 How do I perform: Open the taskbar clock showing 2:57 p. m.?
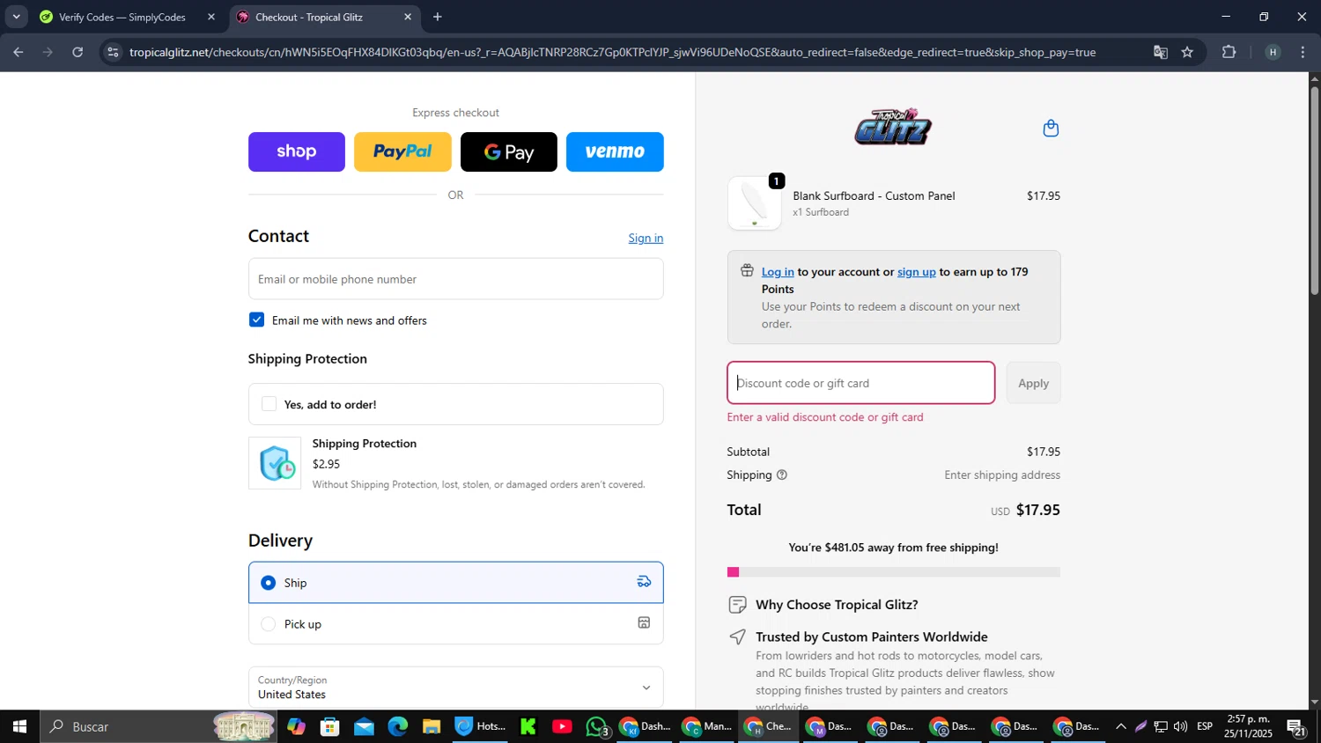(x=1248, y=726)
